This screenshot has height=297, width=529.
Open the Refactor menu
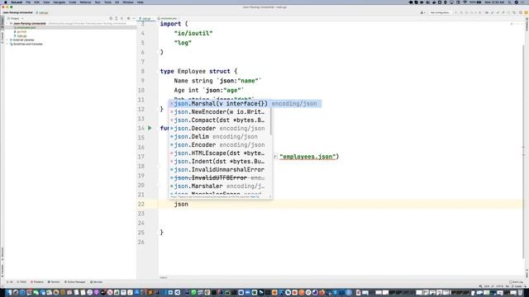tap(85, 2)
